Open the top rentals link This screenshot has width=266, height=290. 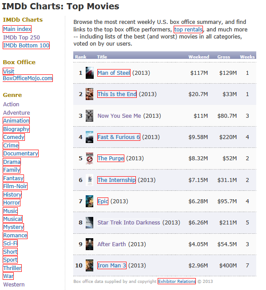point(188,29)
